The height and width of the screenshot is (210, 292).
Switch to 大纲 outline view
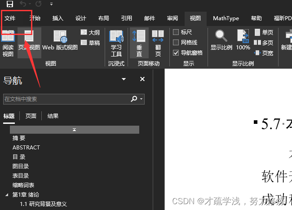[90, 32]
